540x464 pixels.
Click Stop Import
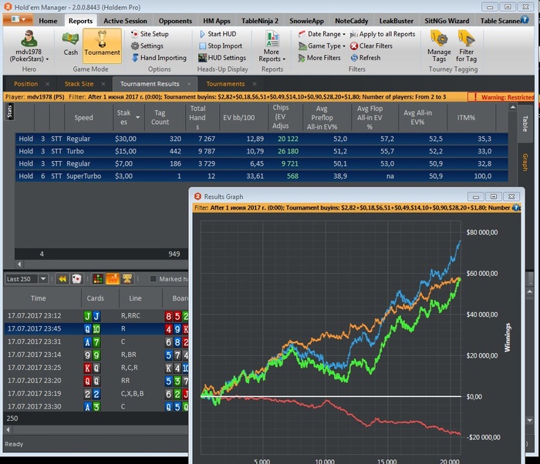[x=221, y=45]
